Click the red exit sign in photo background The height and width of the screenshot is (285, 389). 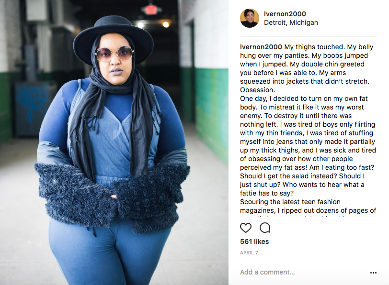[x=151, y=10]
